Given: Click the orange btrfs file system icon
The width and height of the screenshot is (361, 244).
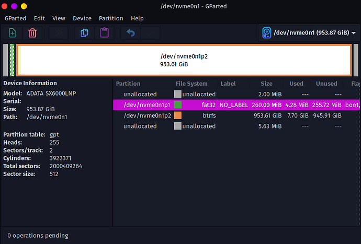Looking at the screenshot, I should tap(178, 115).
